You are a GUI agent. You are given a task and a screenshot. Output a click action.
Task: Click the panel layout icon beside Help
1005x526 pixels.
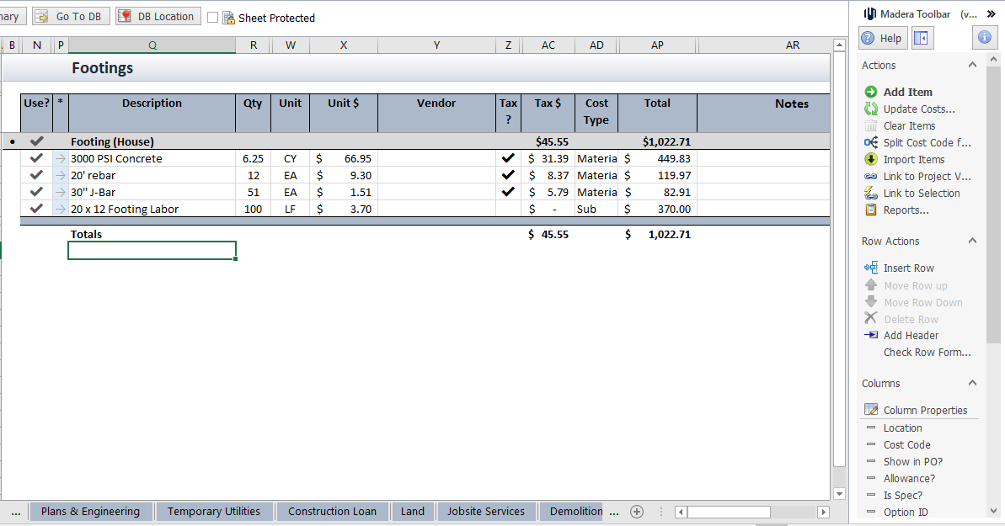[x=921, y=38]
